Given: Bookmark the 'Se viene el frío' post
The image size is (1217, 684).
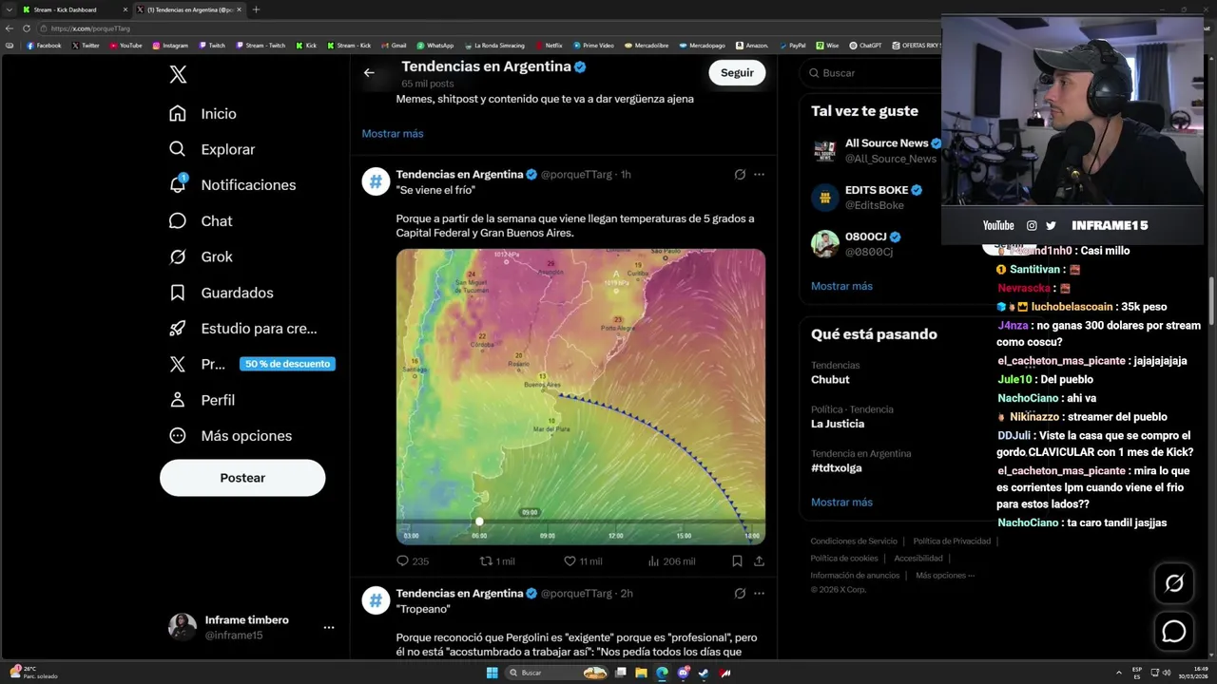Looking at the screenshot, I should [x=737, y=561].
